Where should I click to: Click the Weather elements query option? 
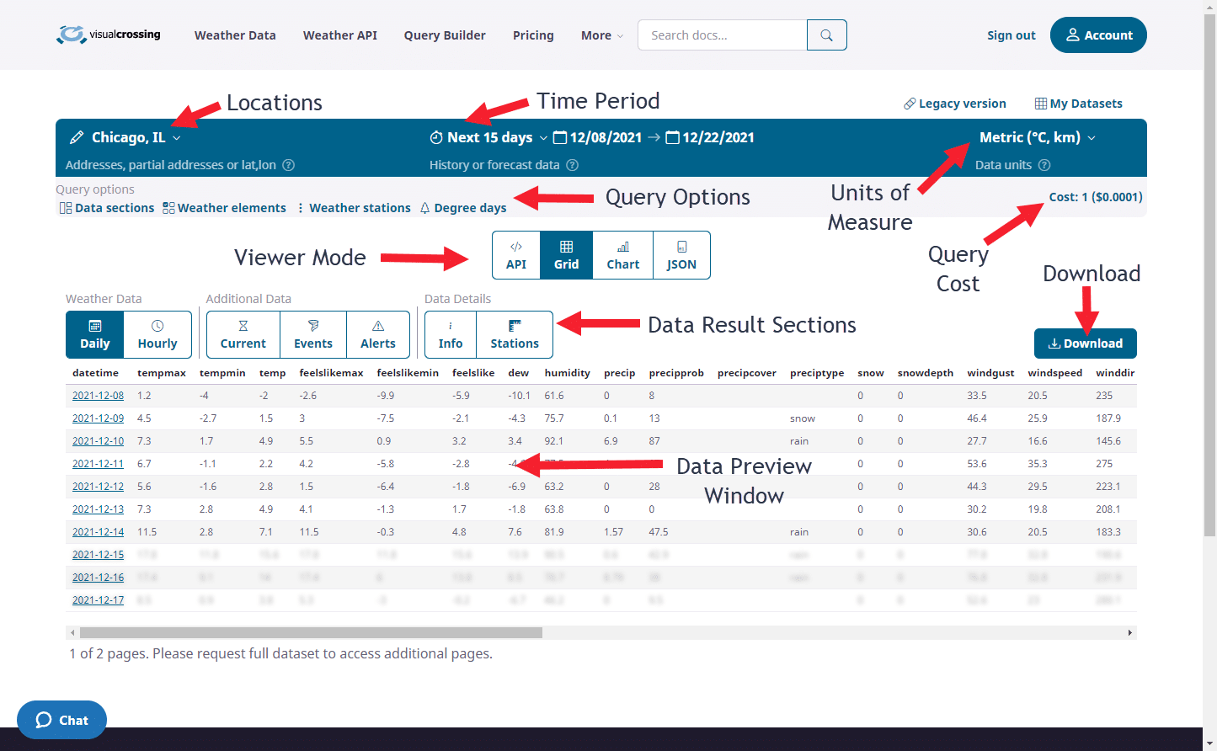(x=224, y=207)
